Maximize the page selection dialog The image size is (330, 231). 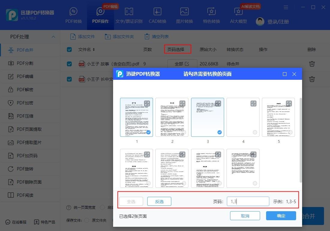point(284,74)
